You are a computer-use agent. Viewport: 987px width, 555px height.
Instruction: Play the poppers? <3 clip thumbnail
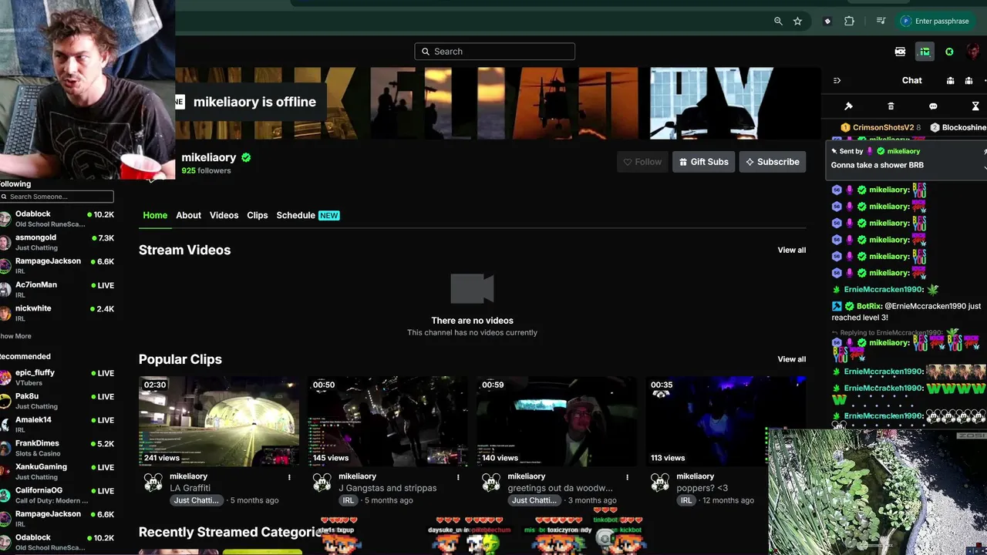726,421
